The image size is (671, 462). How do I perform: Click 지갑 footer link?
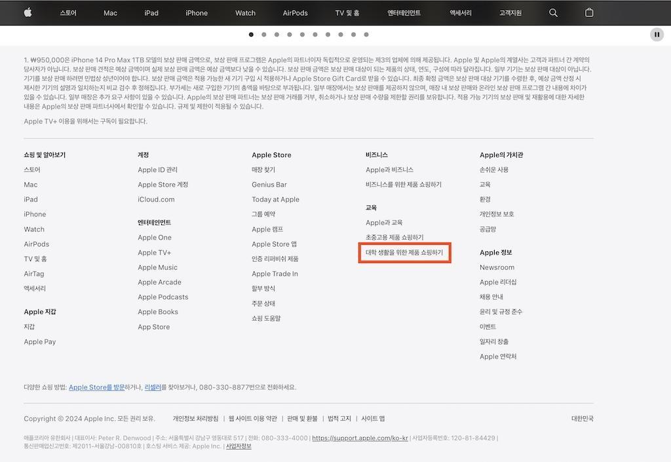[x=29, y=327]
